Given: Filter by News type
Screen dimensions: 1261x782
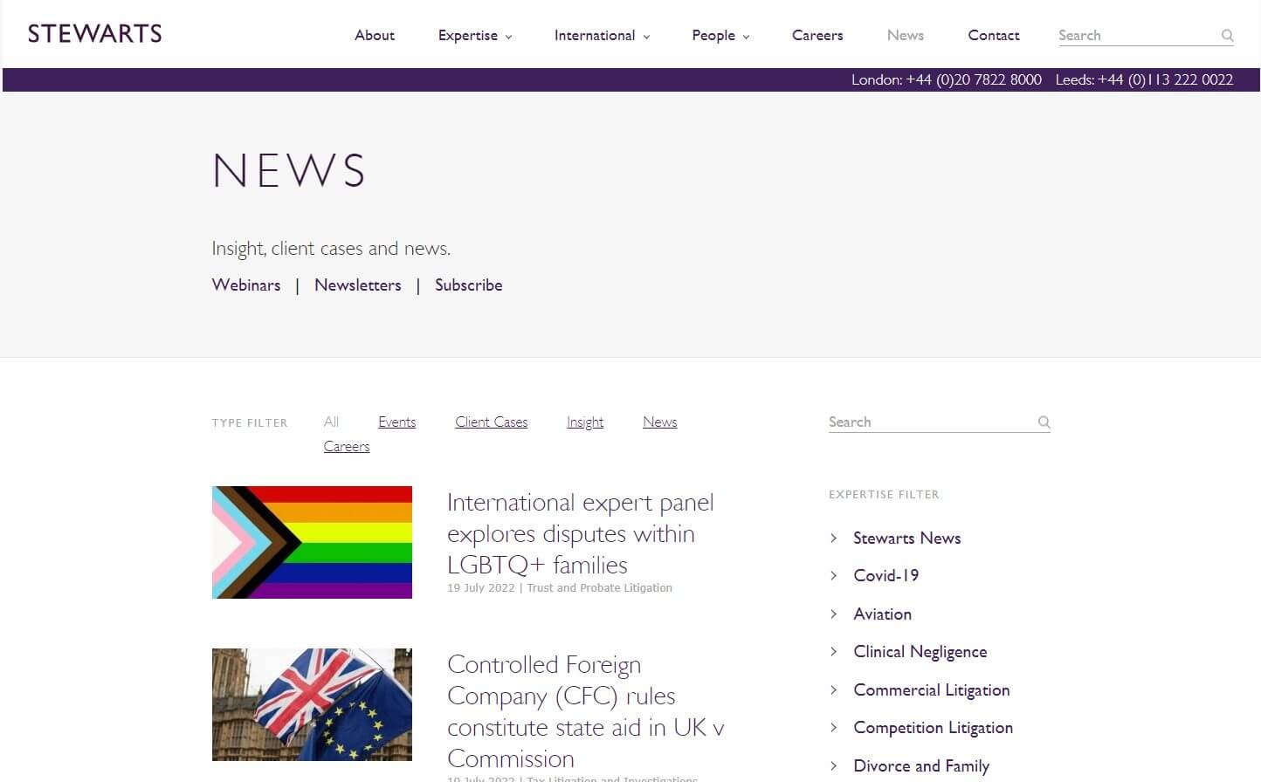Looking at the screenshot, I should click(660, 422).
